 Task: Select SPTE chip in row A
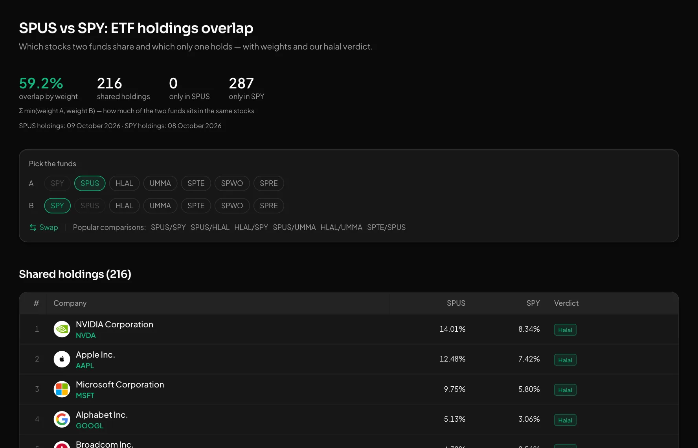coord(196,183)
